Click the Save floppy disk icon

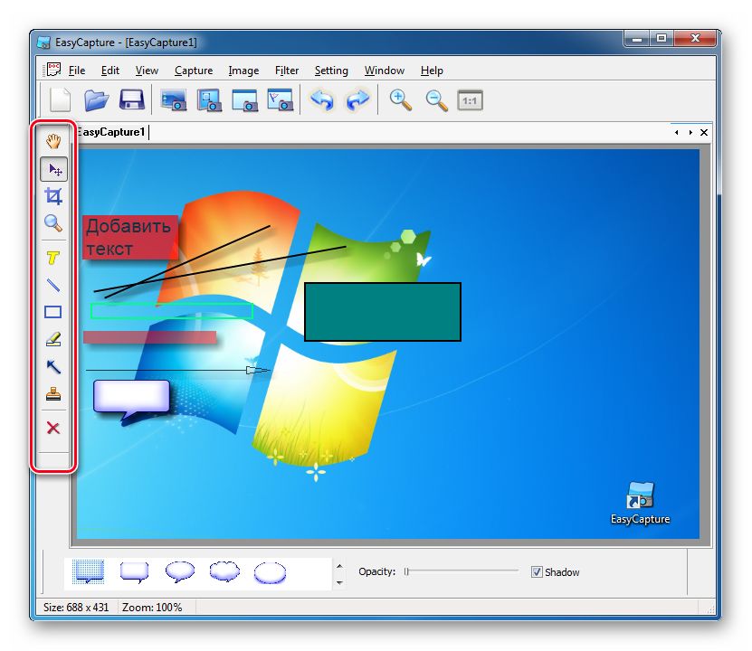click(132, 99)
